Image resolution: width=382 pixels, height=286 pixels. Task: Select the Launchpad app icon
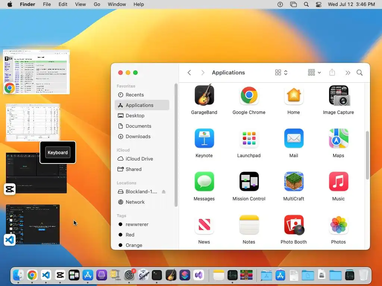point(249,138)
